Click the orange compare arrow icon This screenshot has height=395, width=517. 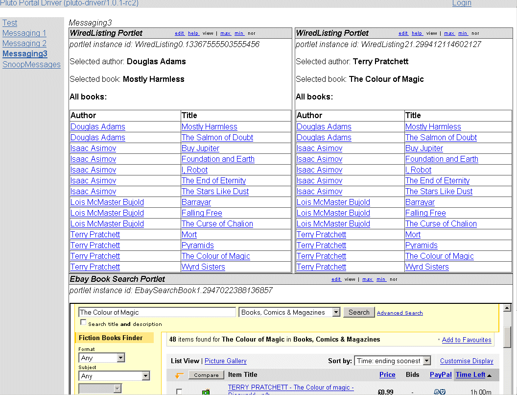pos(179,375)
